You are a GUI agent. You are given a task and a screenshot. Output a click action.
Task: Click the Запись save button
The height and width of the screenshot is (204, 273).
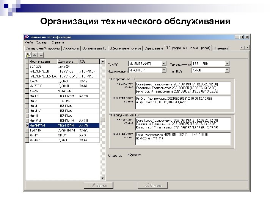click(x=99, y=185)
